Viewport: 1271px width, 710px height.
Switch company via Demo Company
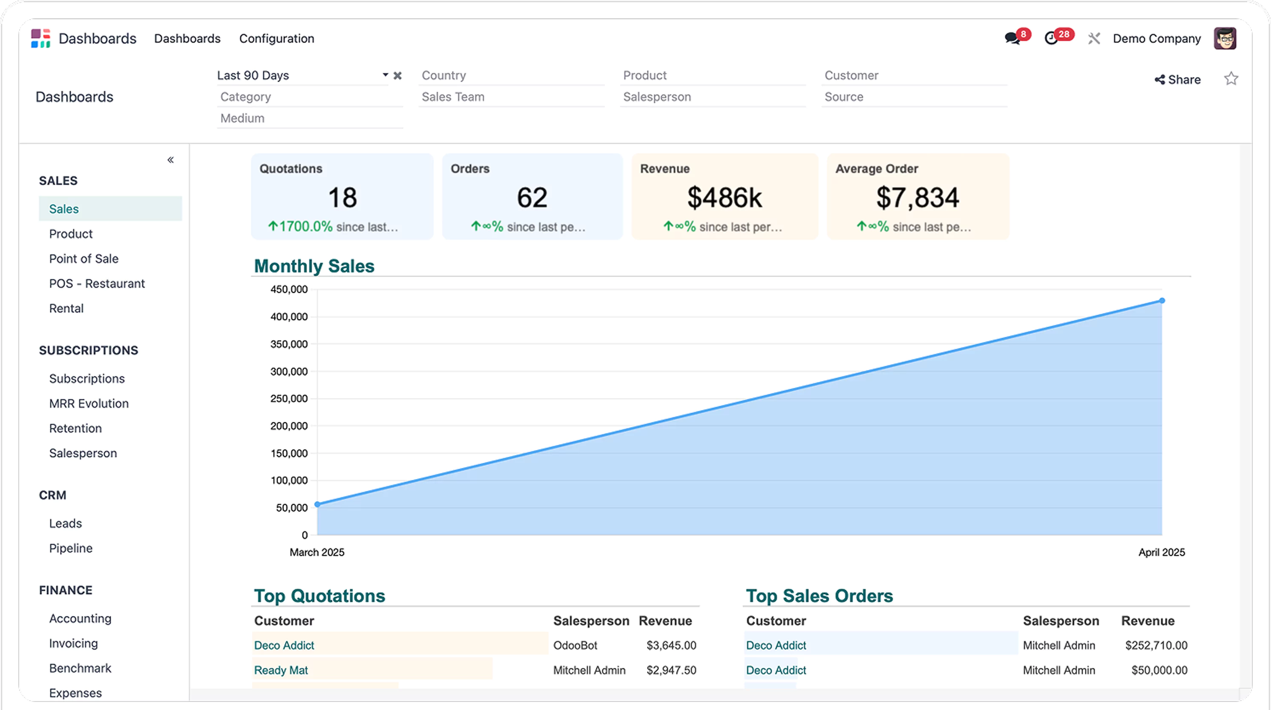[x=1156, y=38]
